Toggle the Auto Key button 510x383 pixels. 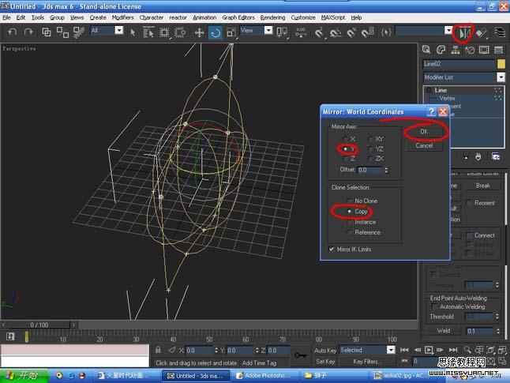[325, 350]
